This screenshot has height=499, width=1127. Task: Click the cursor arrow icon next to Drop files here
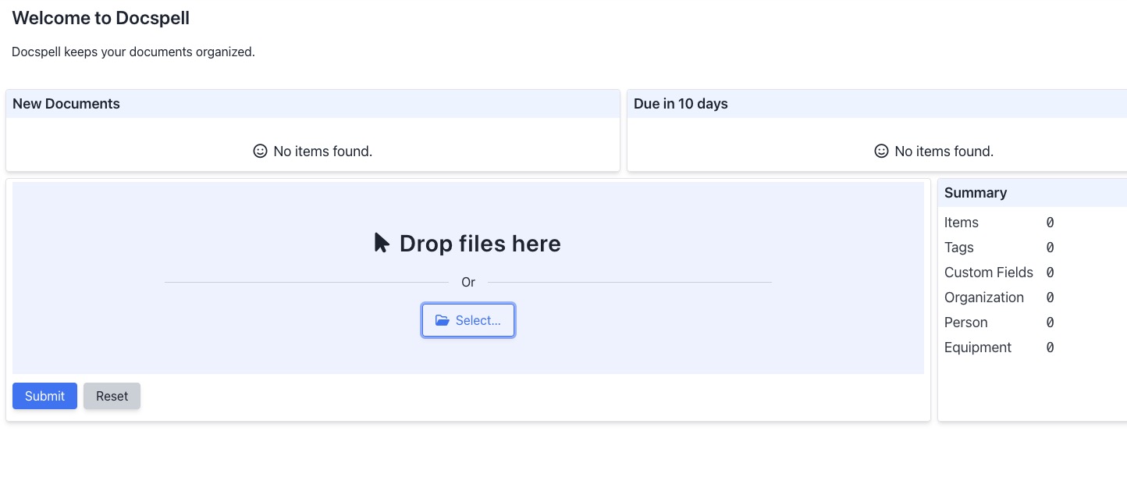381,243
